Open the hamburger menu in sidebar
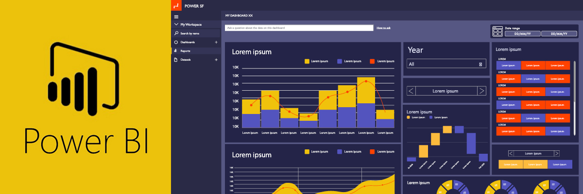The height and width of the screenshot is (194, 583). pyautogui.click(x=176, y=16)
